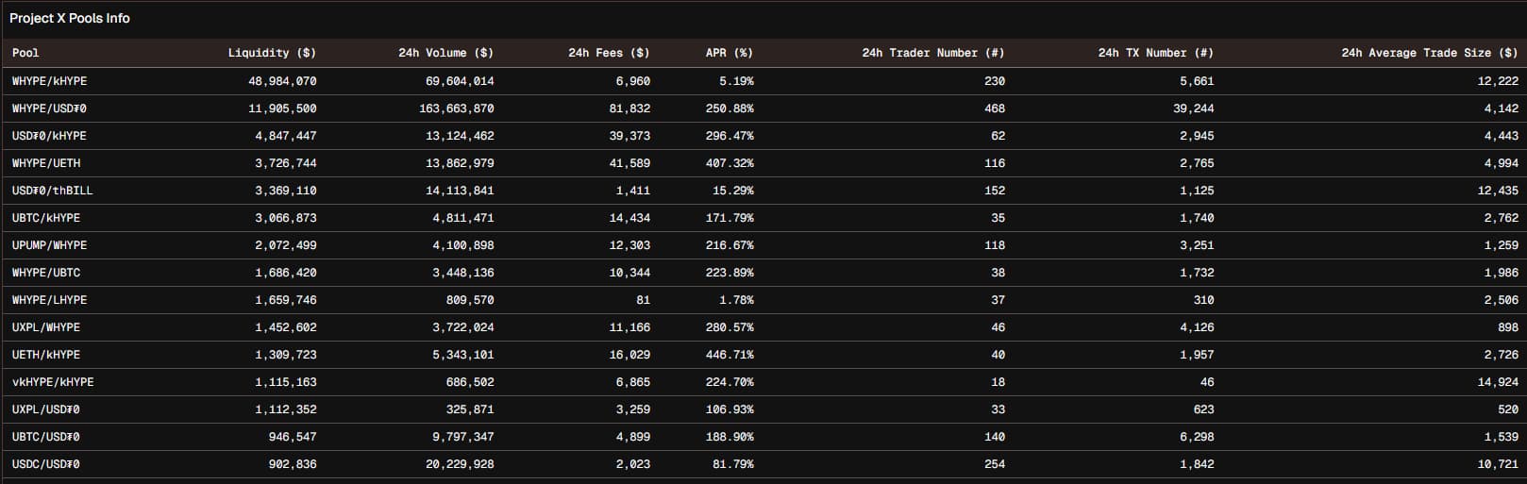The image size is (1527, 484).
Task: Sort by the Liquidity ($) column header
Action: pyautogui.click(x=272, y=53)
